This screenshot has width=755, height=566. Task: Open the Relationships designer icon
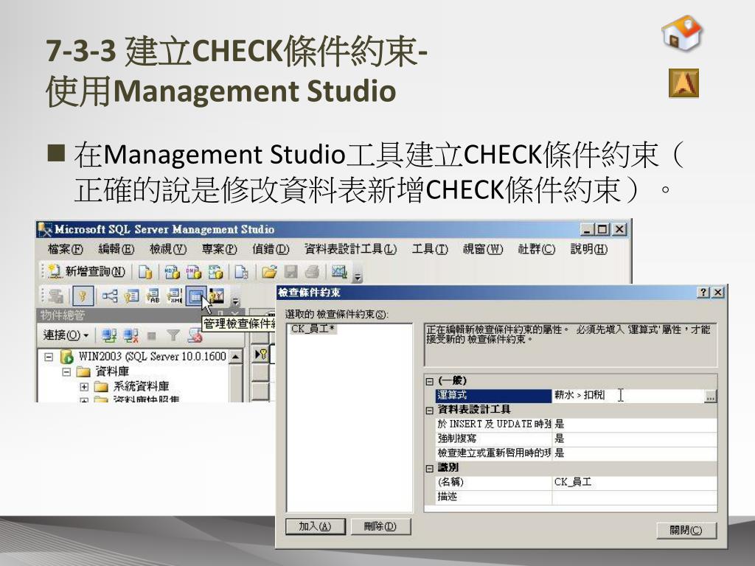[110, 296]
